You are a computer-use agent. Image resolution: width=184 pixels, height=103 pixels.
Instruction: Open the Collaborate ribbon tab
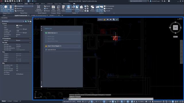[50, 4]
